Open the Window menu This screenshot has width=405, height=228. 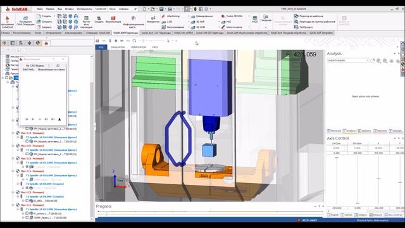click(113, 9)
